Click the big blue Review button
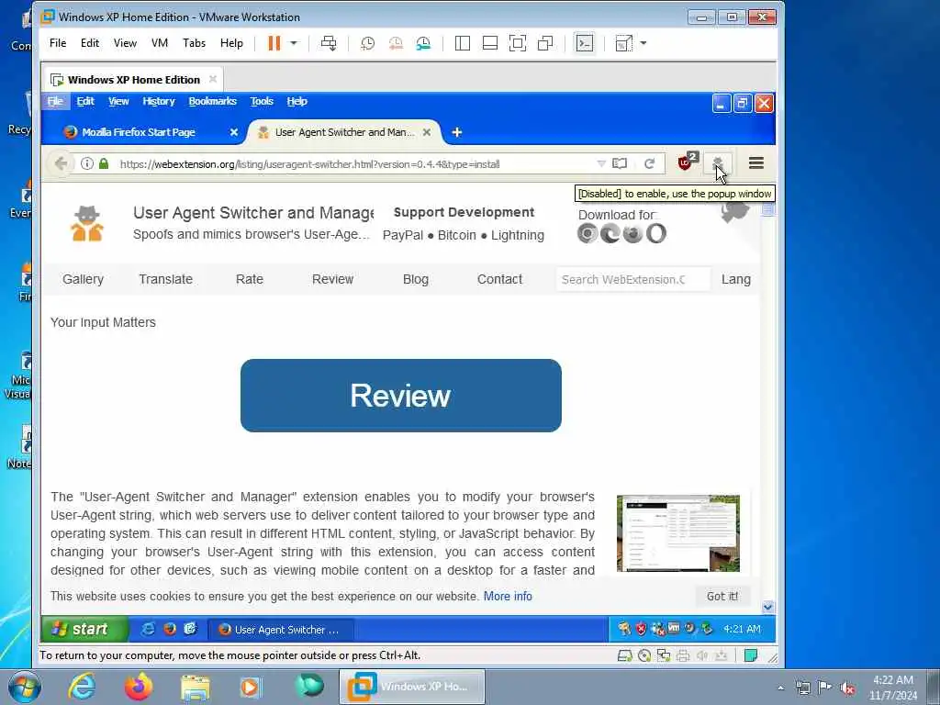This screenshot has height=705, width=940. pos(400,396)
